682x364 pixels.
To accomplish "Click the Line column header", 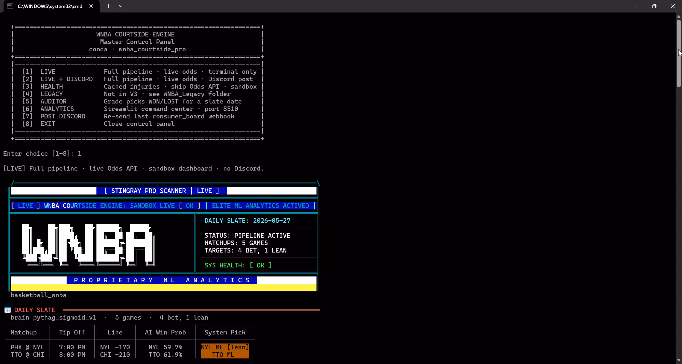I will pyautogui.click(x=115, y=332).
